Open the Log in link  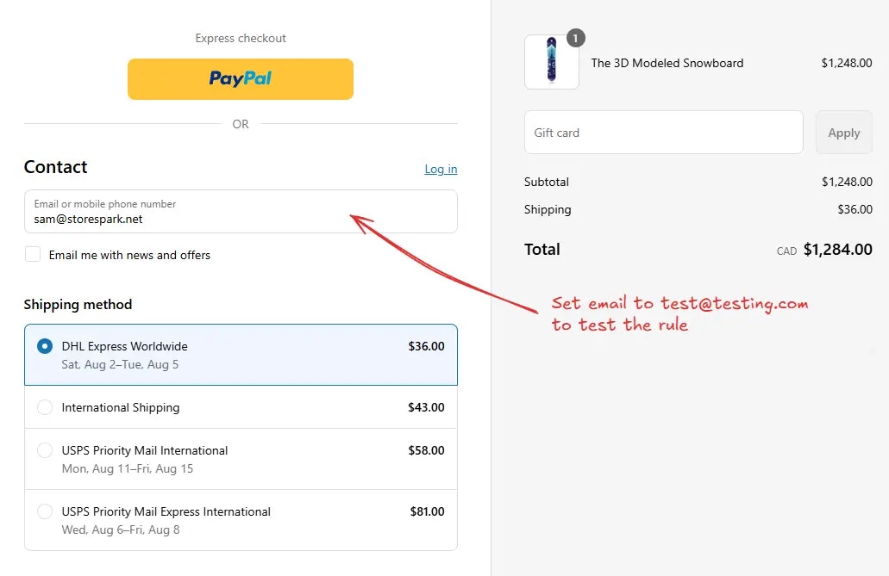click(x=441, y=169)
